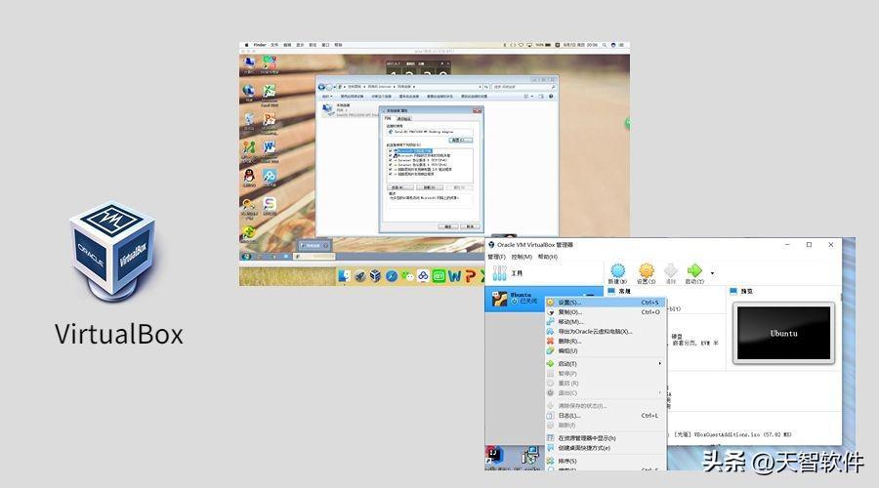Open the 管理(F) menu in VirtualBox menu bar
Viewport: 879px width, 488px height.
coord(497,257)
